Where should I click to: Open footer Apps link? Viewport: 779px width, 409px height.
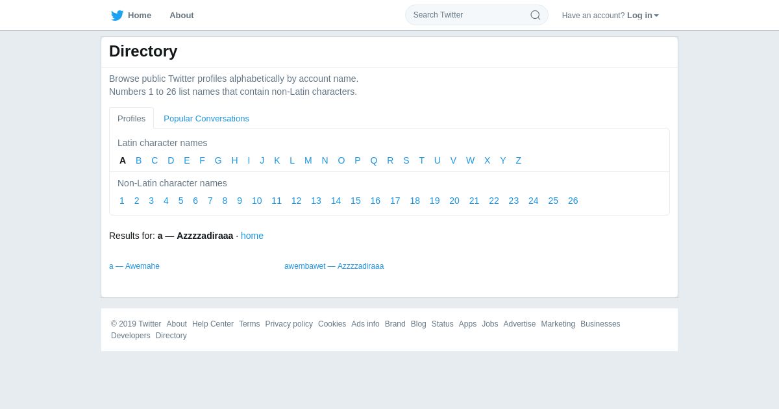pyautogui.click(x=467, y=324)
